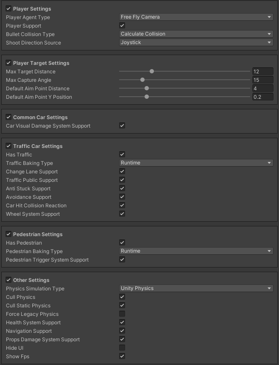Uncheck Car Visual Damage System Support

point(122,125)
